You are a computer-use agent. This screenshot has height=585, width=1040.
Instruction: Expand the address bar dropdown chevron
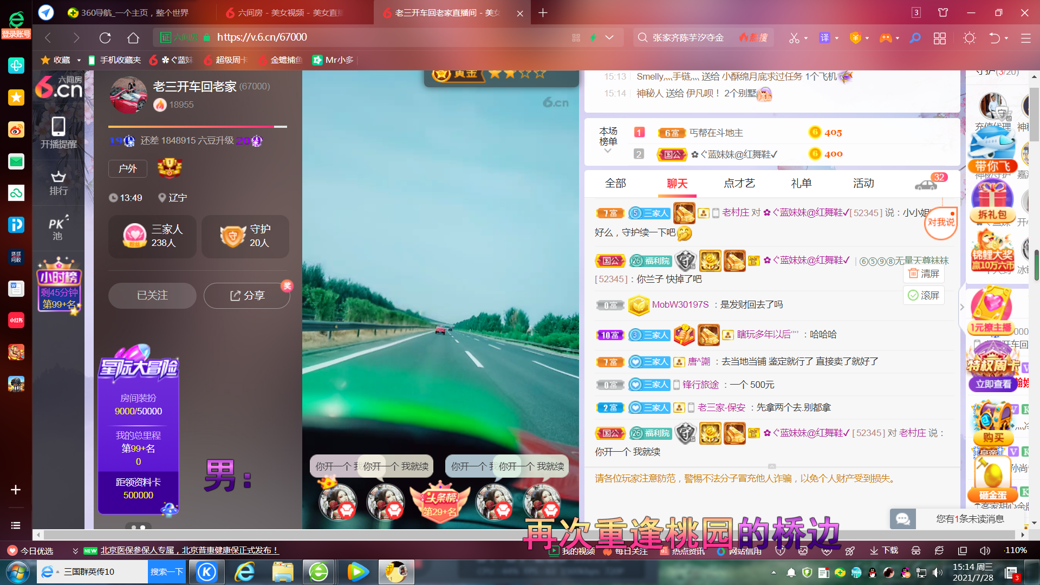[609, 37]
